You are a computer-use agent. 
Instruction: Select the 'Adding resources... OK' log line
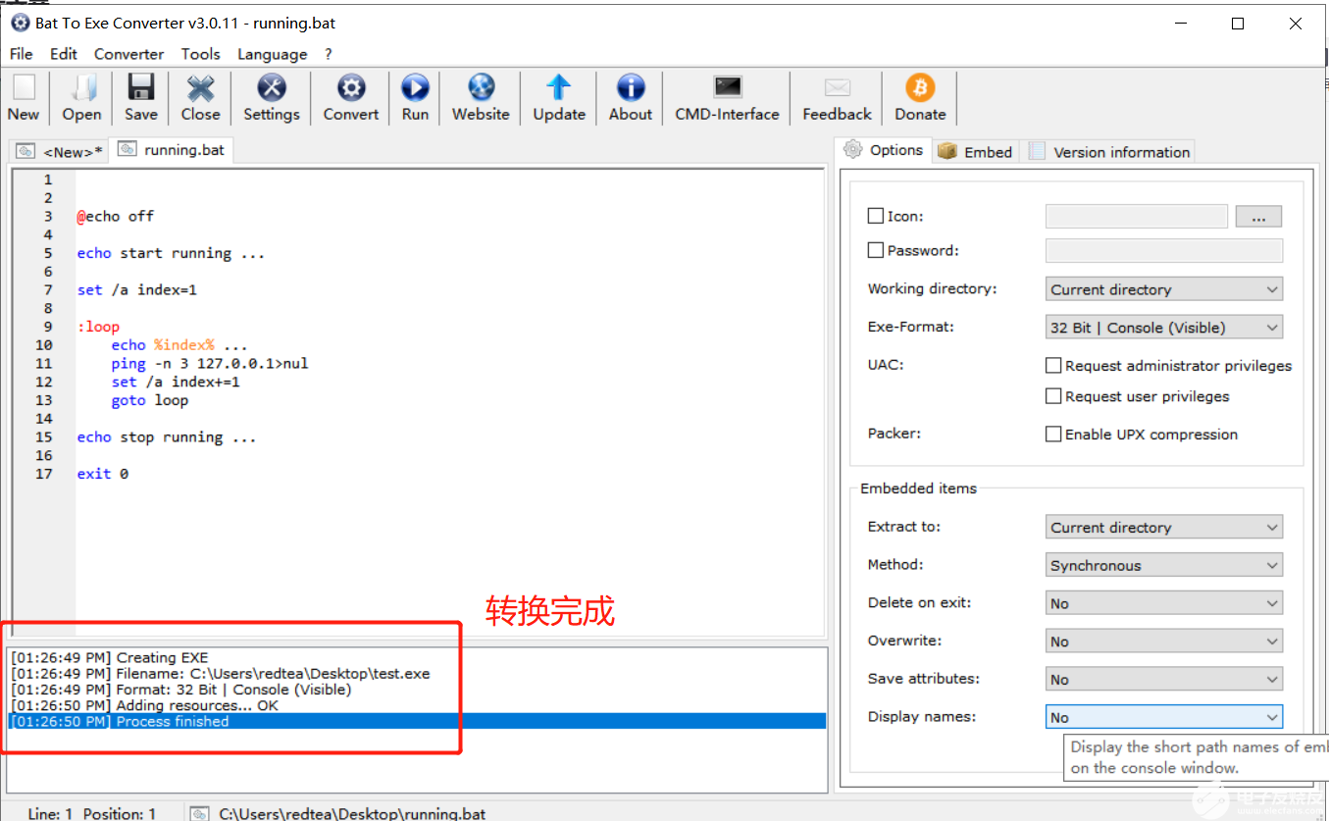tap(418, 705)
